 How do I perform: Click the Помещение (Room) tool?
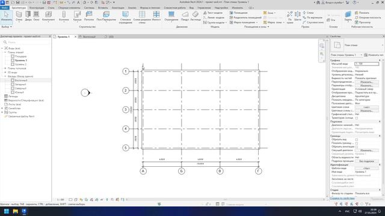tap(238, 13)
